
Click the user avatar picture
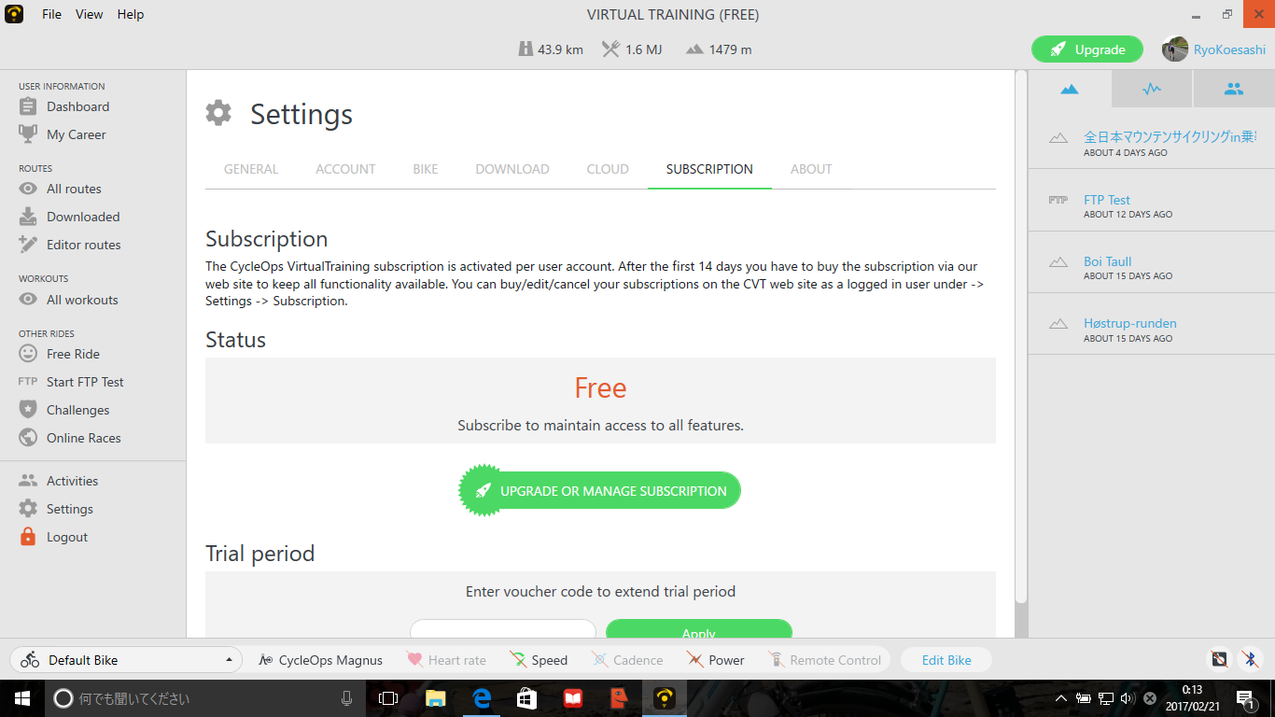pyautogui.click(x=1175, y=49)
